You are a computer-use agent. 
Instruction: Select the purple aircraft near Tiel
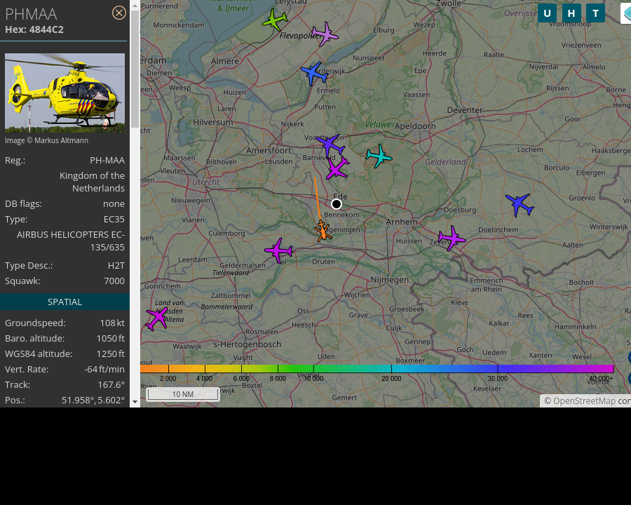[278, 250]
